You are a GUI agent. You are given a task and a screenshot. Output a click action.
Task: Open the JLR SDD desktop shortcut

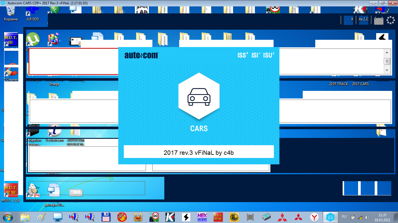[32, 13]
